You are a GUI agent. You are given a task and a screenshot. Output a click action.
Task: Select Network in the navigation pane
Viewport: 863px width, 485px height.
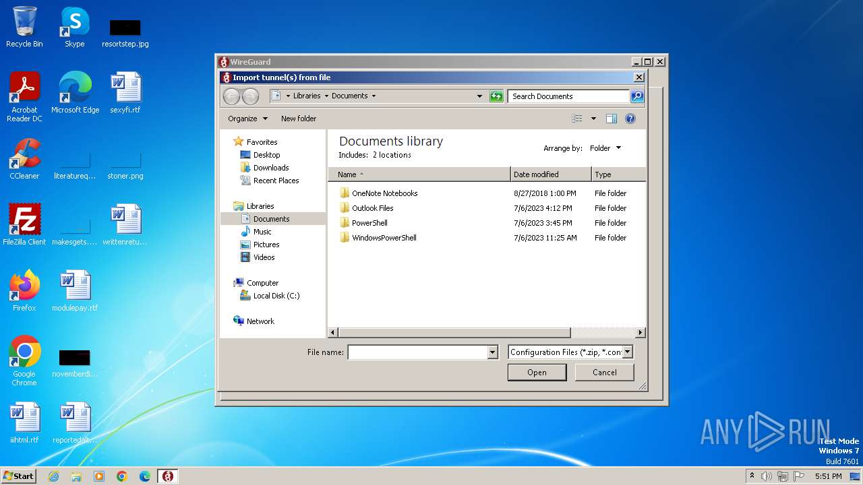[x=260, y=321]
